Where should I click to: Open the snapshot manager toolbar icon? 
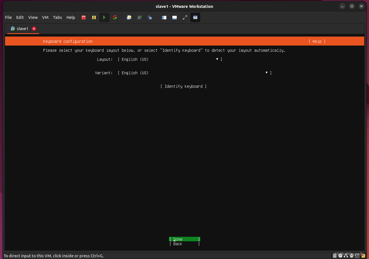(x=150, y=17)
